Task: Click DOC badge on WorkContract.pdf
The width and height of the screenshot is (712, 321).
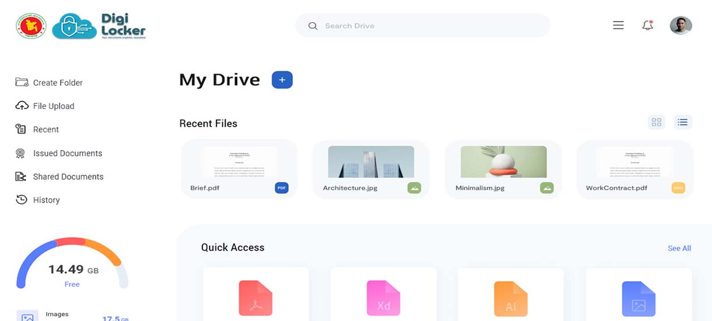Action: click(x=678, y=188)
